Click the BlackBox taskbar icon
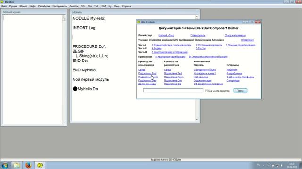Image resolution: width=302 pixels, height=169 pixels. click(x=40, y=165)
